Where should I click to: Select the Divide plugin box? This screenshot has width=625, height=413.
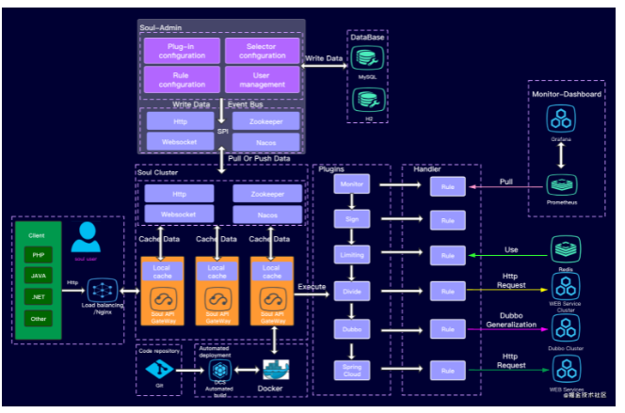pyautogui.click(x=352, y=291)
